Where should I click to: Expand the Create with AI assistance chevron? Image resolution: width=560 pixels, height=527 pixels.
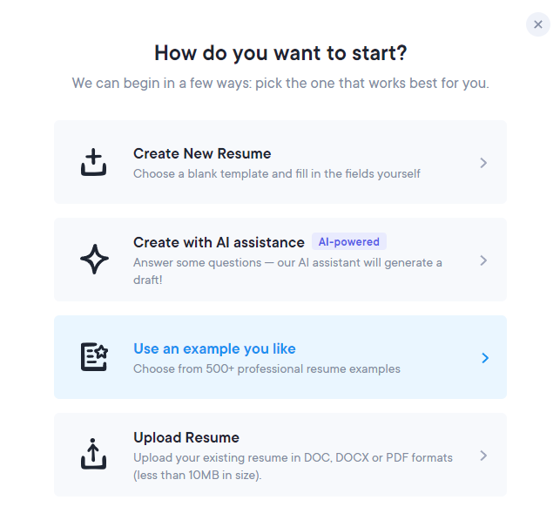pos(483,260)
